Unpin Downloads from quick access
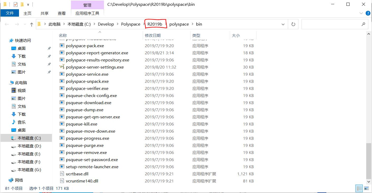The width and height of the screenshot is (372, 193). 49,56
